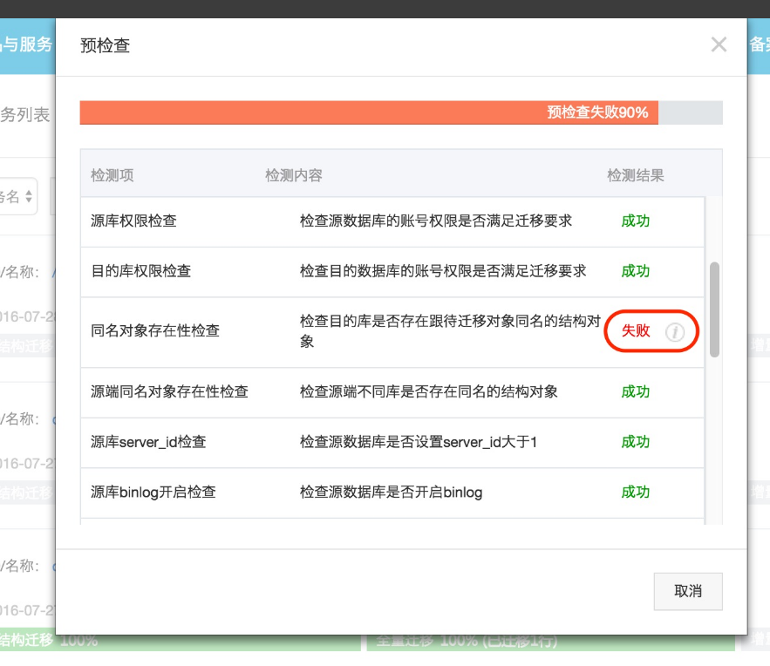Click the 失败 result text
This screenshot has height=666, width=770.
[636, 330]
